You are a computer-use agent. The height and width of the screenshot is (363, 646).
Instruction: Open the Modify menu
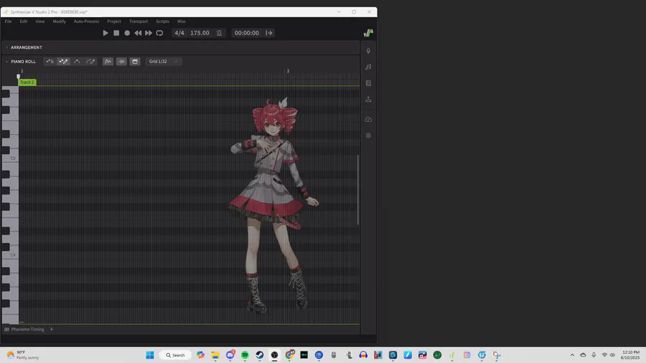pyautogui.click(x=60, y=22)
